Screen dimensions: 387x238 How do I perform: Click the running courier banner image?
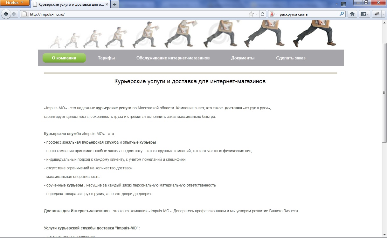193,35
